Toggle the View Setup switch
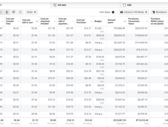This screenshot has height=127, width=168. click(x=114, y=12)
